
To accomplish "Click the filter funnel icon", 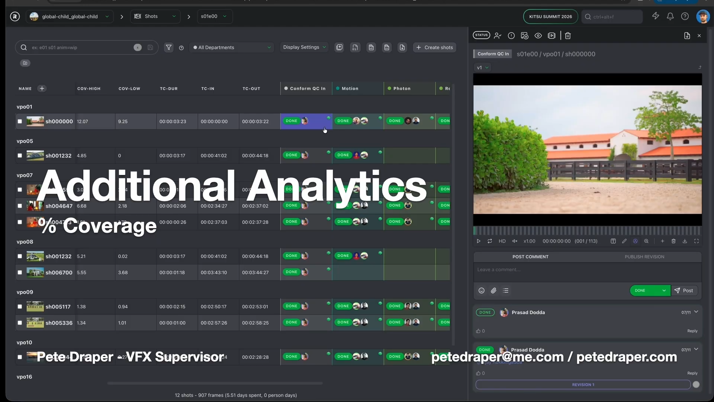I will point(169,47).
